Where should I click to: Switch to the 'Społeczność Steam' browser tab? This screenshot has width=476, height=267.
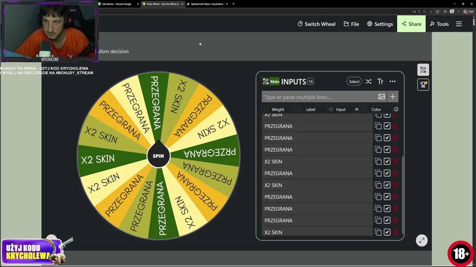click(x=207, y=4)
